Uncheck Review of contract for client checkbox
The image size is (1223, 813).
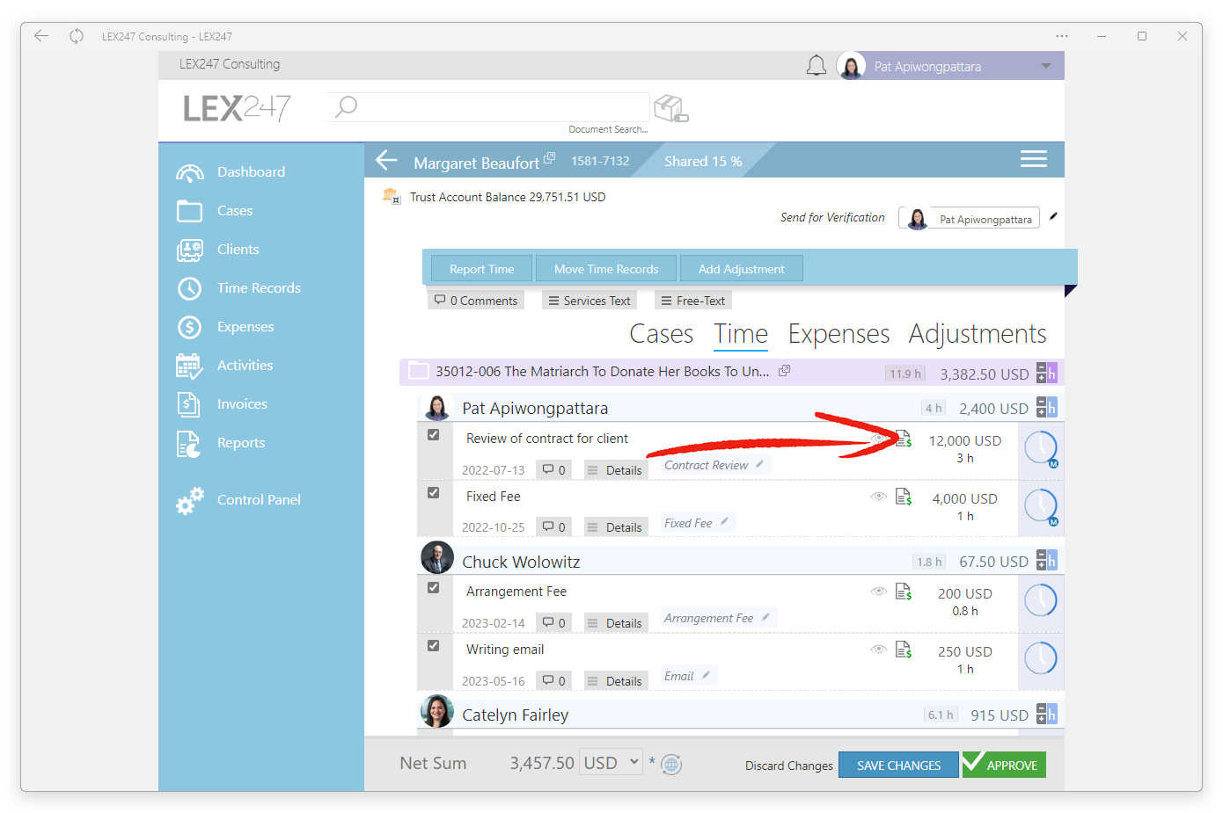433,435
